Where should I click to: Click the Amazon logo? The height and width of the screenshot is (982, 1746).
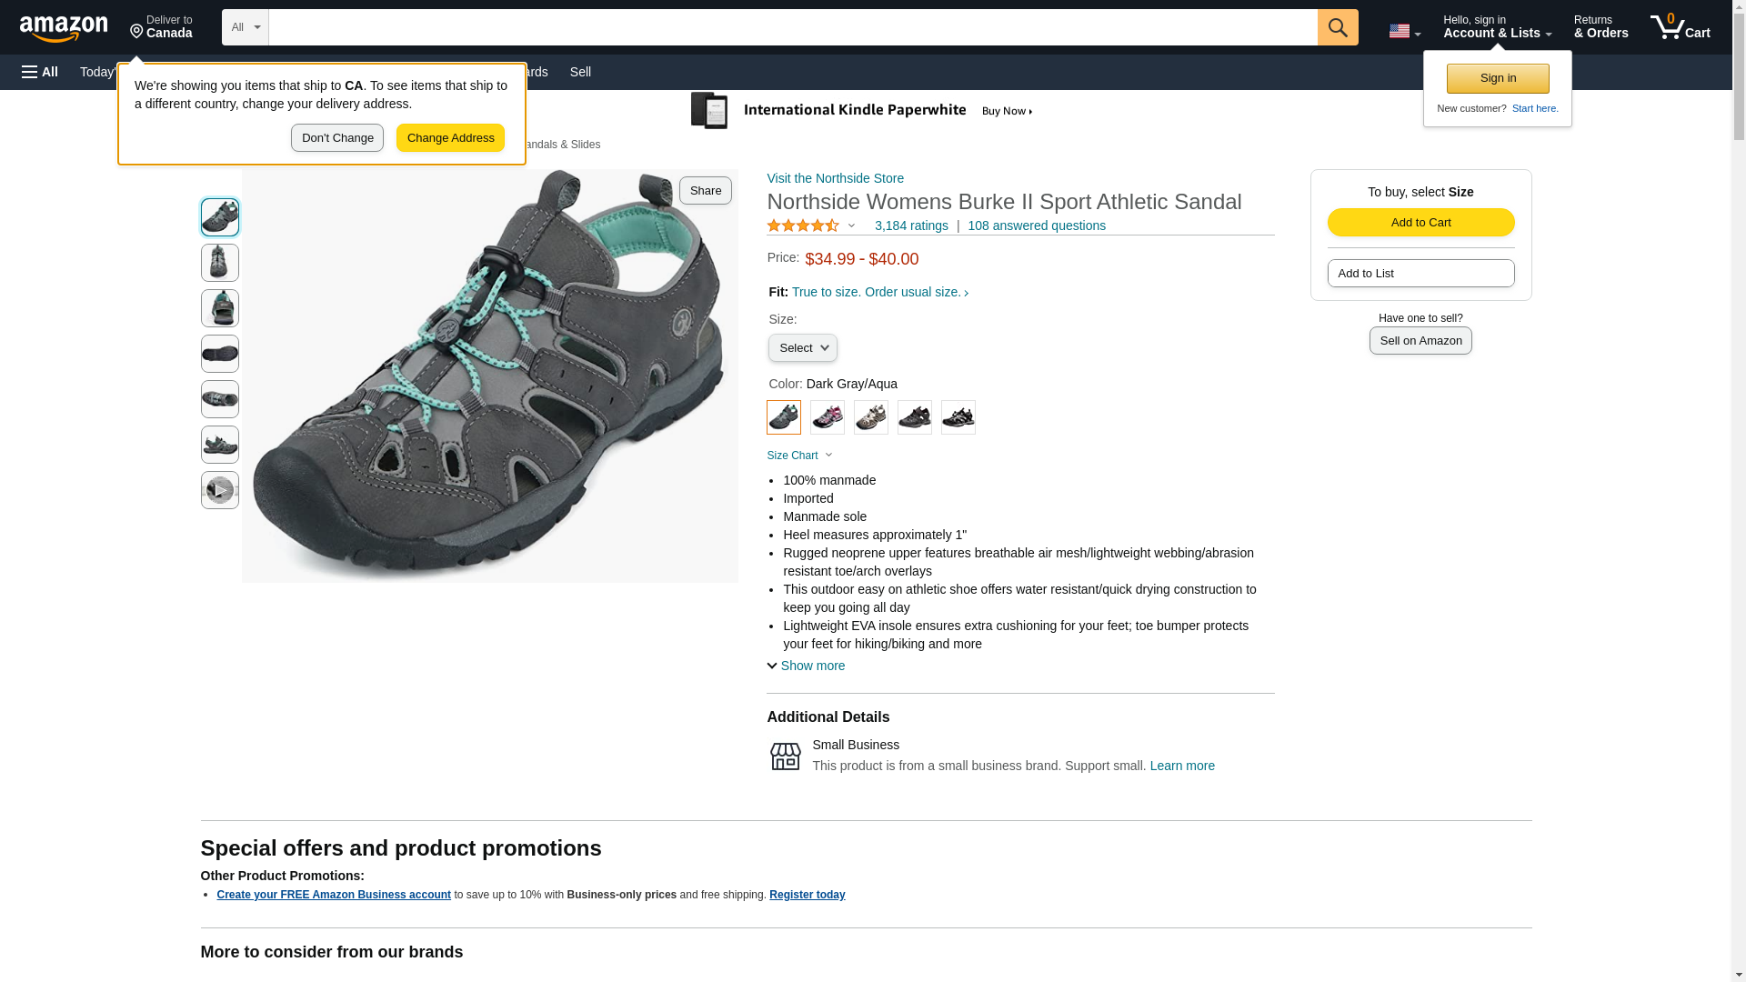point(64,29)
